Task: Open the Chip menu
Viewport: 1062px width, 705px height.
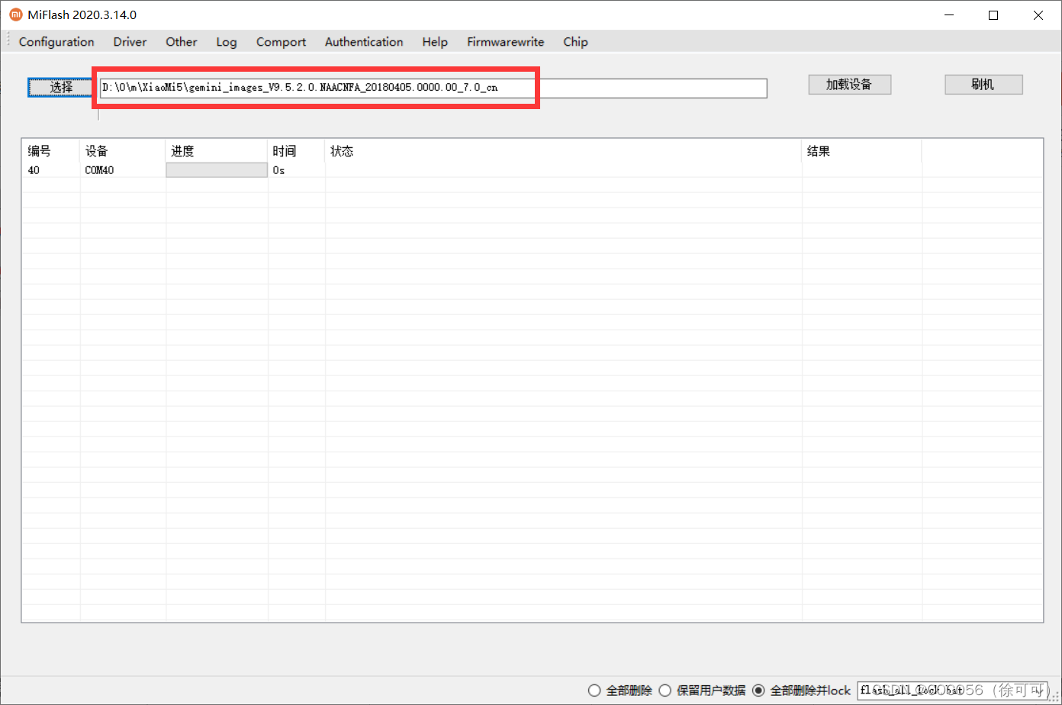Action: point(575,42)
